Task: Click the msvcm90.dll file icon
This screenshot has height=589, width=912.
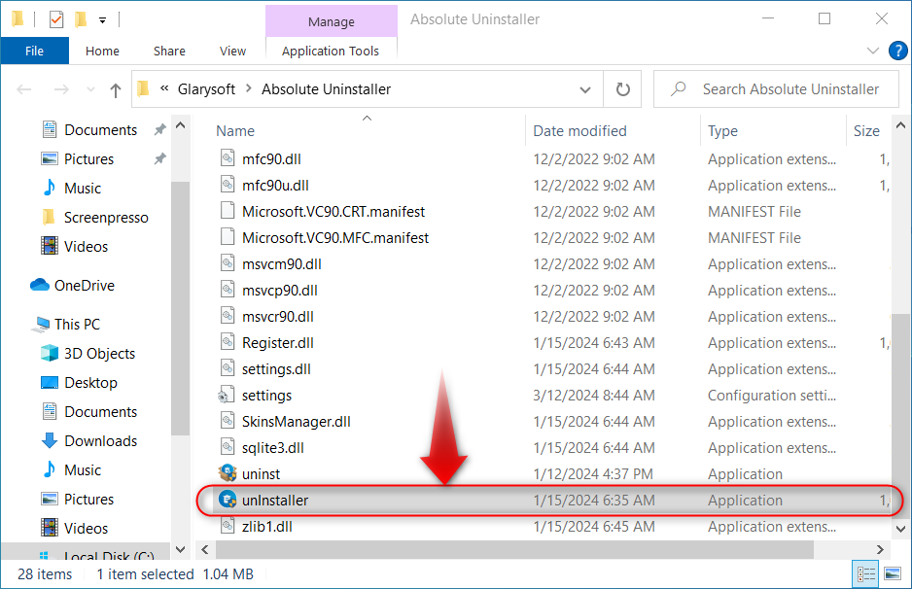Action: [228, 262]
